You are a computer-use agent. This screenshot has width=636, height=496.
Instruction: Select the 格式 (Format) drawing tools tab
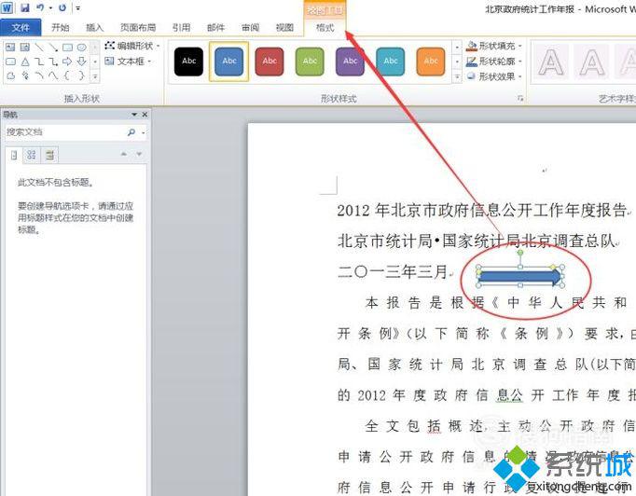325,28
